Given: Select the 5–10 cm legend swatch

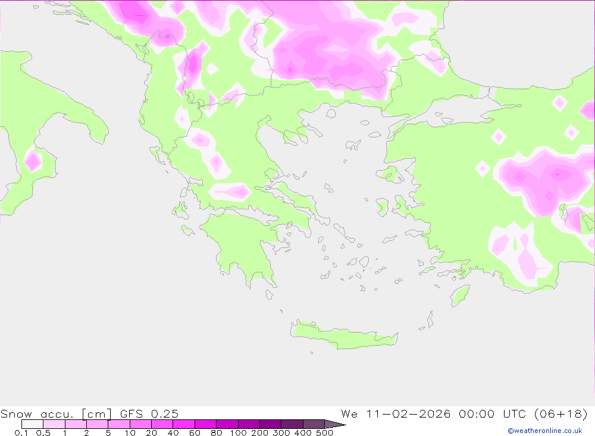Looking at the screenshot, I should tap(119, 424).
